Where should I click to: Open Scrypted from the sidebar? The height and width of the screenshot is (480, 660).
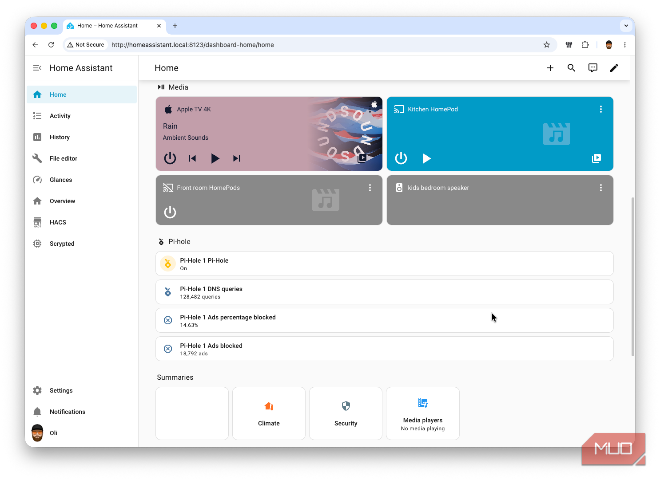[x=82, y=244]
